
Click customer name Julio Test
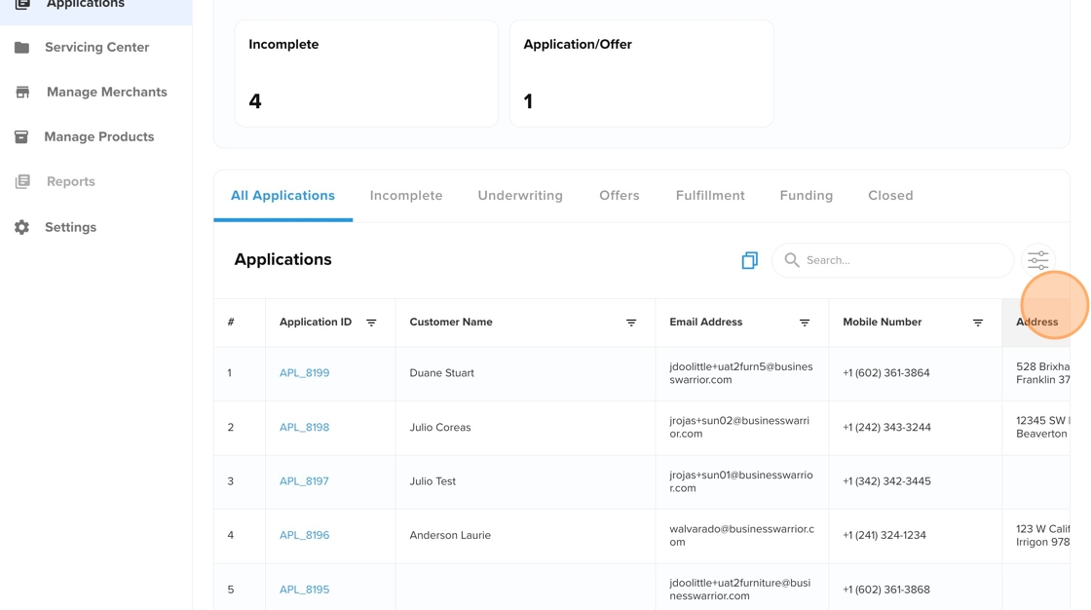[x=433, y=481]
